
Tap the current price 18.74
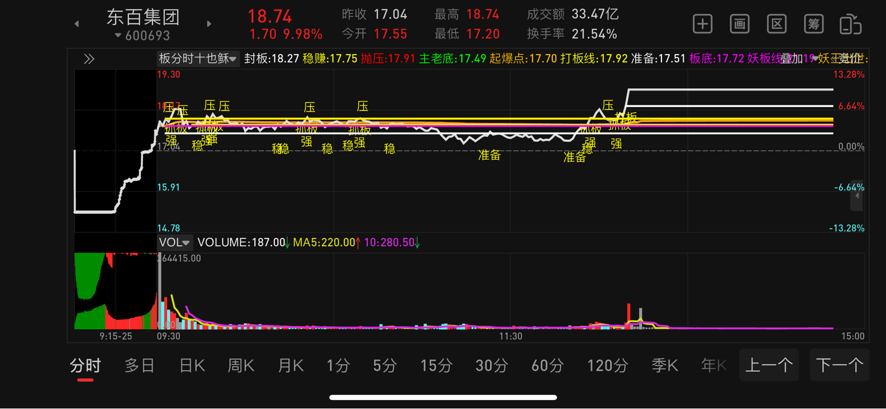pos(270,16)
